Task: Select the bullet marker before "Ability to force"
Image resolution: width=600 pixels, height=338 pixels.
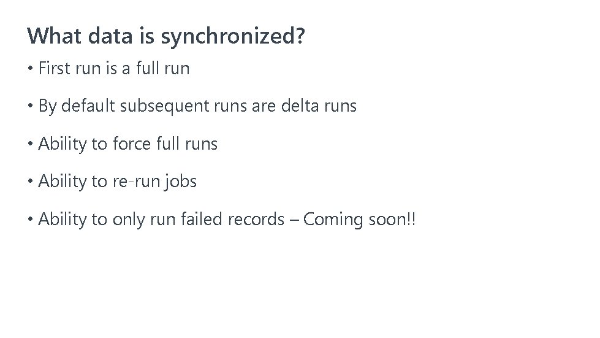Action: (31, 145)
